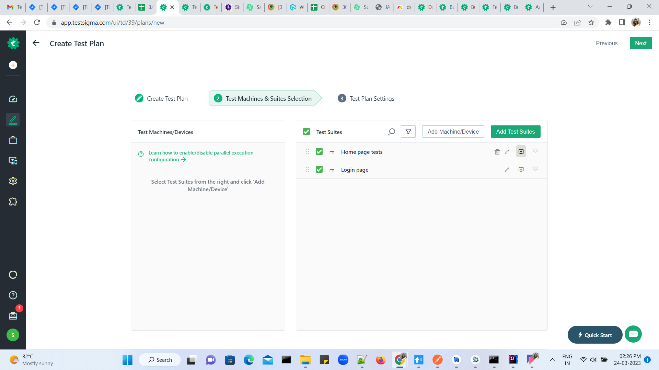Open the tab search dropdown chevron
Screen dimensions: 659x370
(590, 7)
